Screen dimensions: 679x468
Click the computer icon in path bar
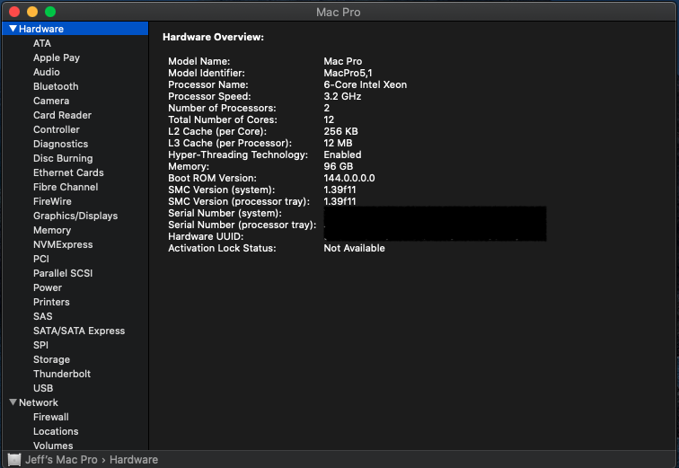(14, 460)
